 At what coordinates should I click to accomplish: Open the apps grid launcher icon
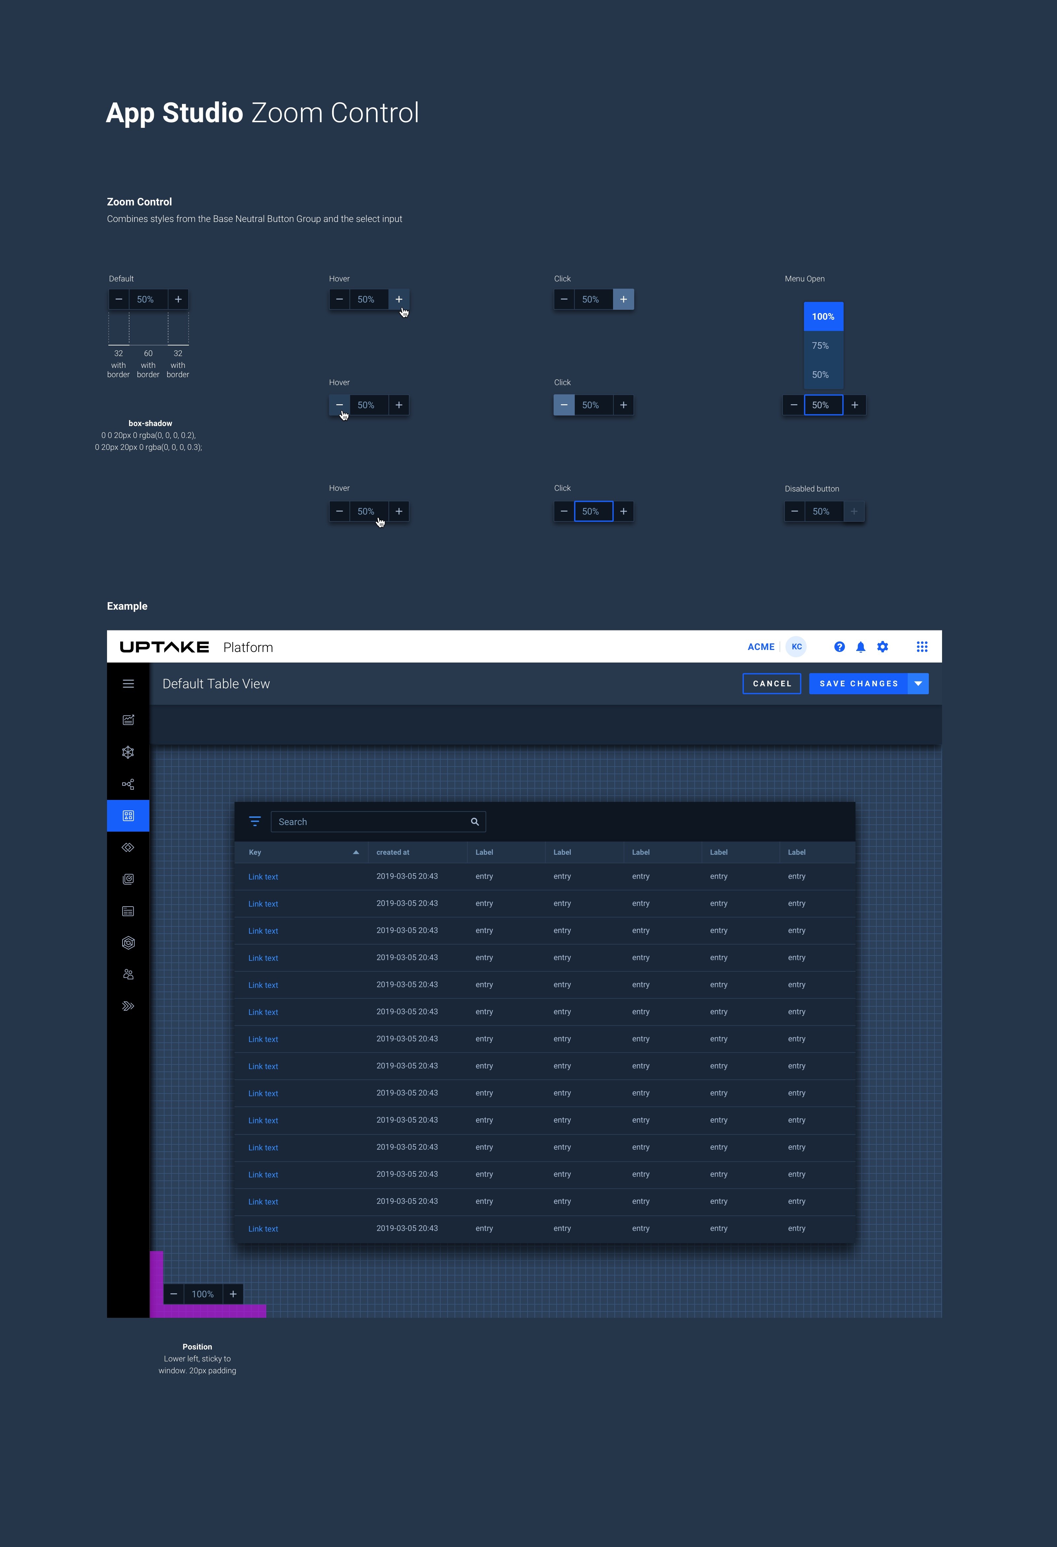click(x=922, y=647)
